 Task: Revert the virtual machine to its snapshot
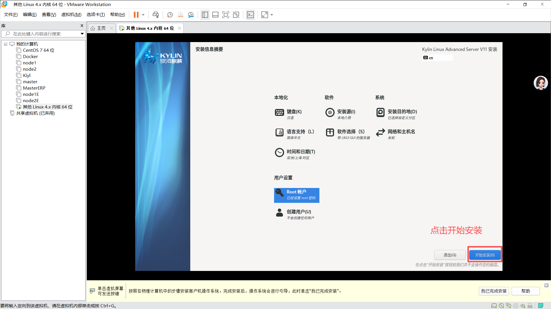181,15
